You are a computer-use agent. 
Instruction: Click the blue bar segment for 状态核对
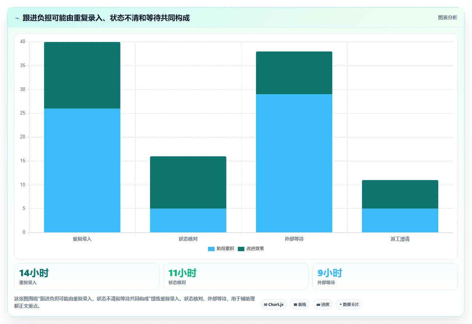click(188, 220)
